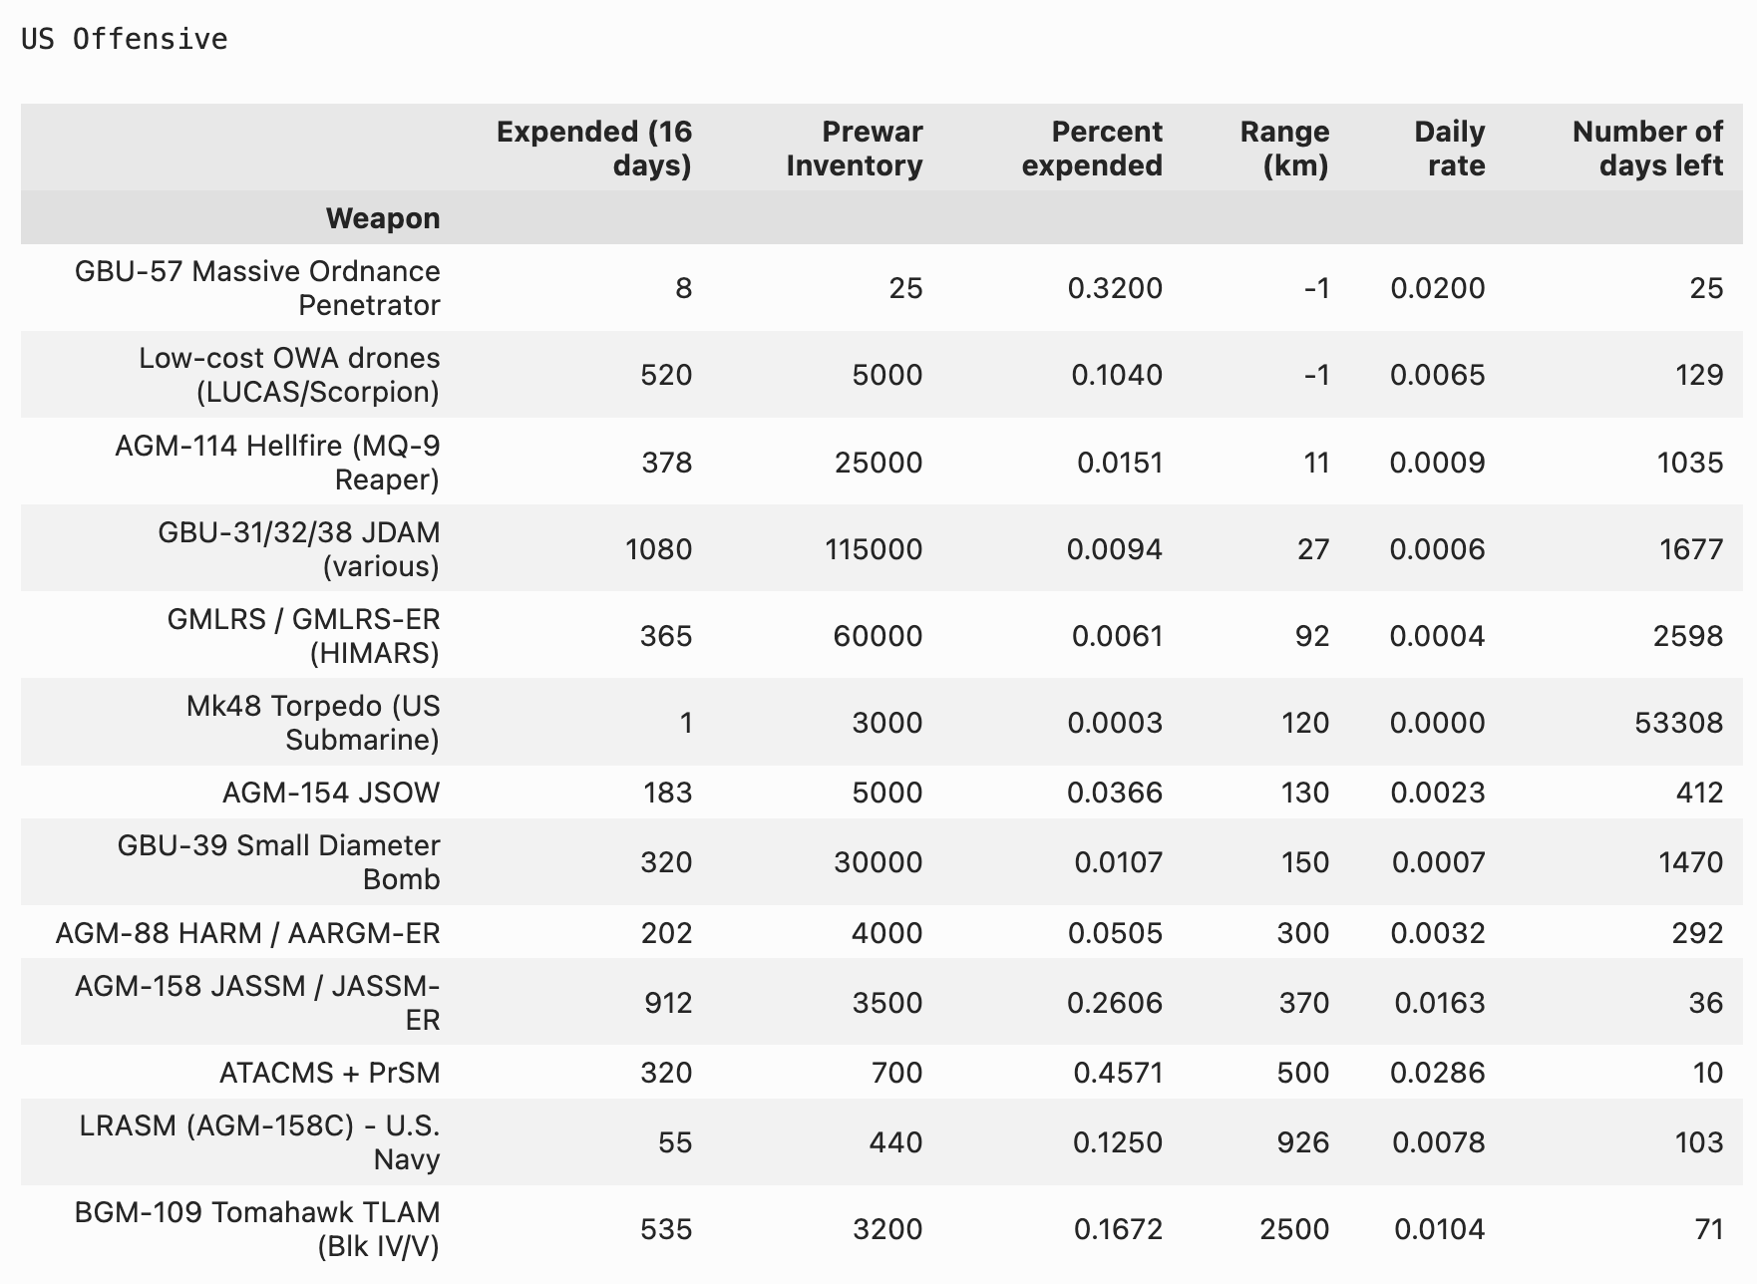Click the AGM-154 JSOW row label
Screen dimensions: 1757x1284
click(330, 793)
